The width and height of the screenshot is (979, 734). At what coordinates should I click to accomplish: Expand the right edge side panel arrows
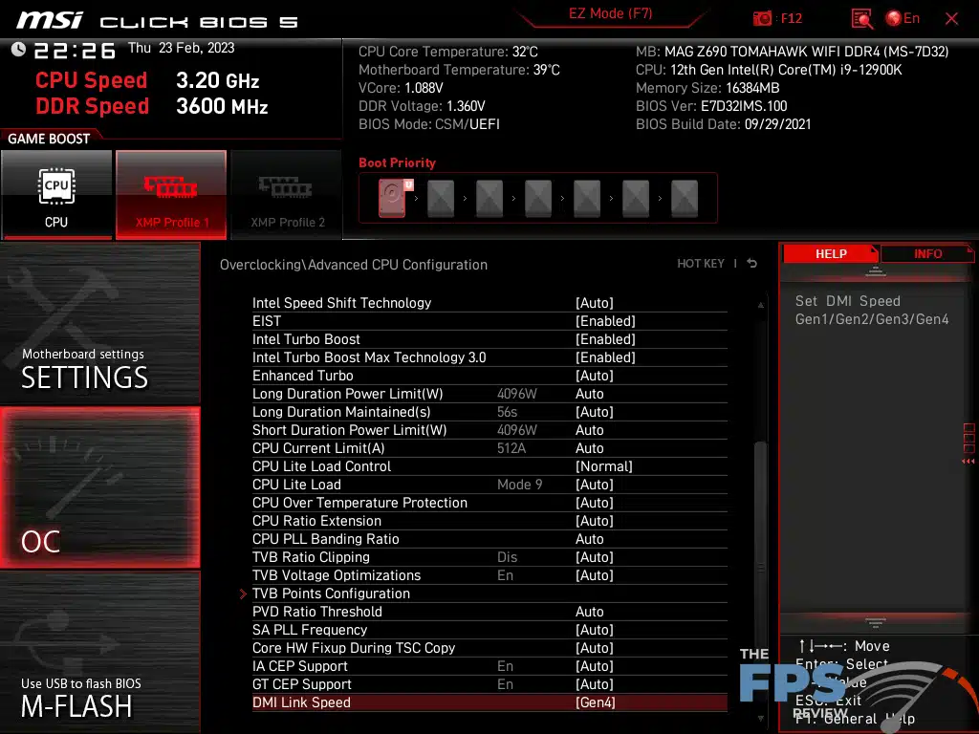tap(968, 462)
